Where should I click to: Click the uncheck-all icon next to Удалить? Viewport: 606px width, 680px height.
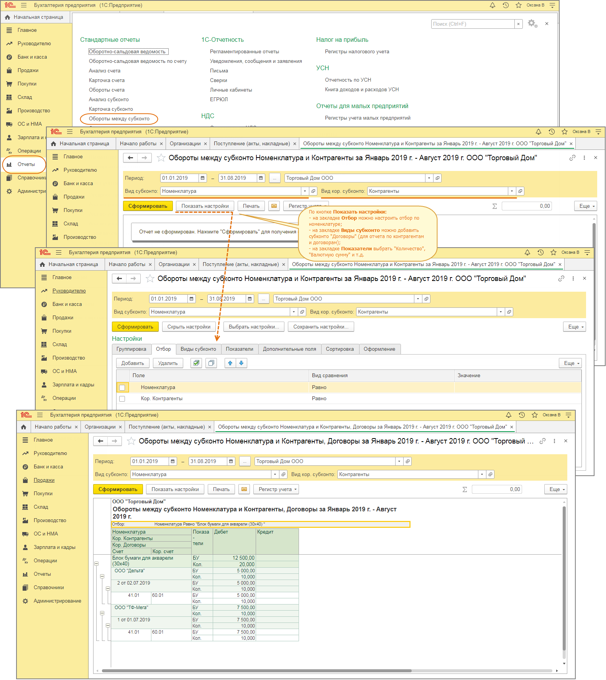click(211, 363)
